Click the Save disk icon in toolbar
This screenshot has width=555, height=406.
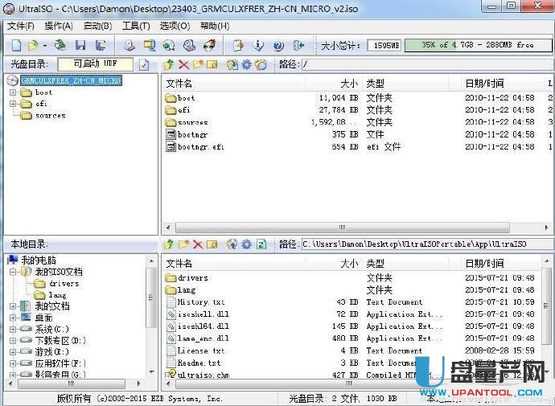(x=80, y=46)
